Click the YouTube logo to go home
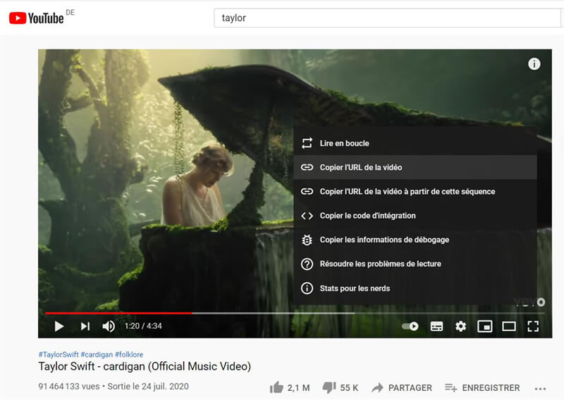The height and width of the screenshot is (400, 564). (37, 18)
